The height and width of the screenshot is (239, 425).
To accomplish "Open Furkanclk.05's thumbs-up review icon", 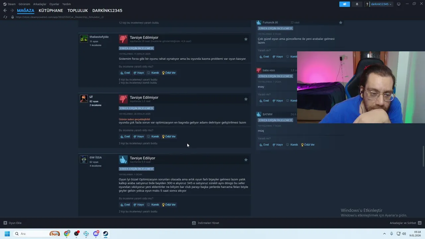I will [259, 23].
